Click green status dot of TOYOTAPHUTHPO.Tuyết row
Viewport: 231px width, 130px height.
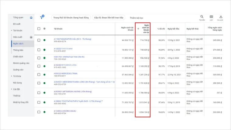click(x=44, y=102)
